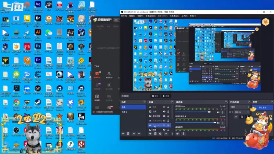Open 场景集合(S) menu in OBS
Screen dimensions: 274x154
(174, 16)
